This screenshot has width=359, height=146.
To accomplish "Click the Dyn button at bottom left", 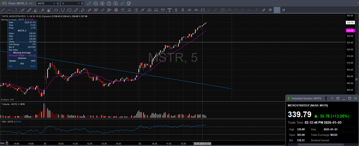I will pos(3,144).
